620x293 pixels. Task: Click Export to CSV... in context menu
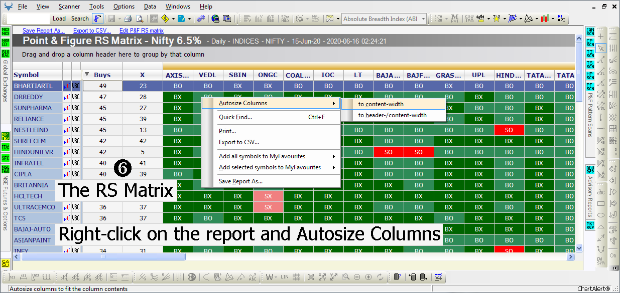coord(271,142)
